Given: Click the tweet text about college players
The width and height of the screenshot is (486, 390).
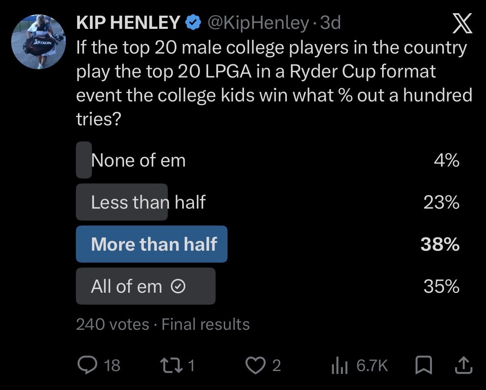Looking at the screenshot, I should point(274,83).
